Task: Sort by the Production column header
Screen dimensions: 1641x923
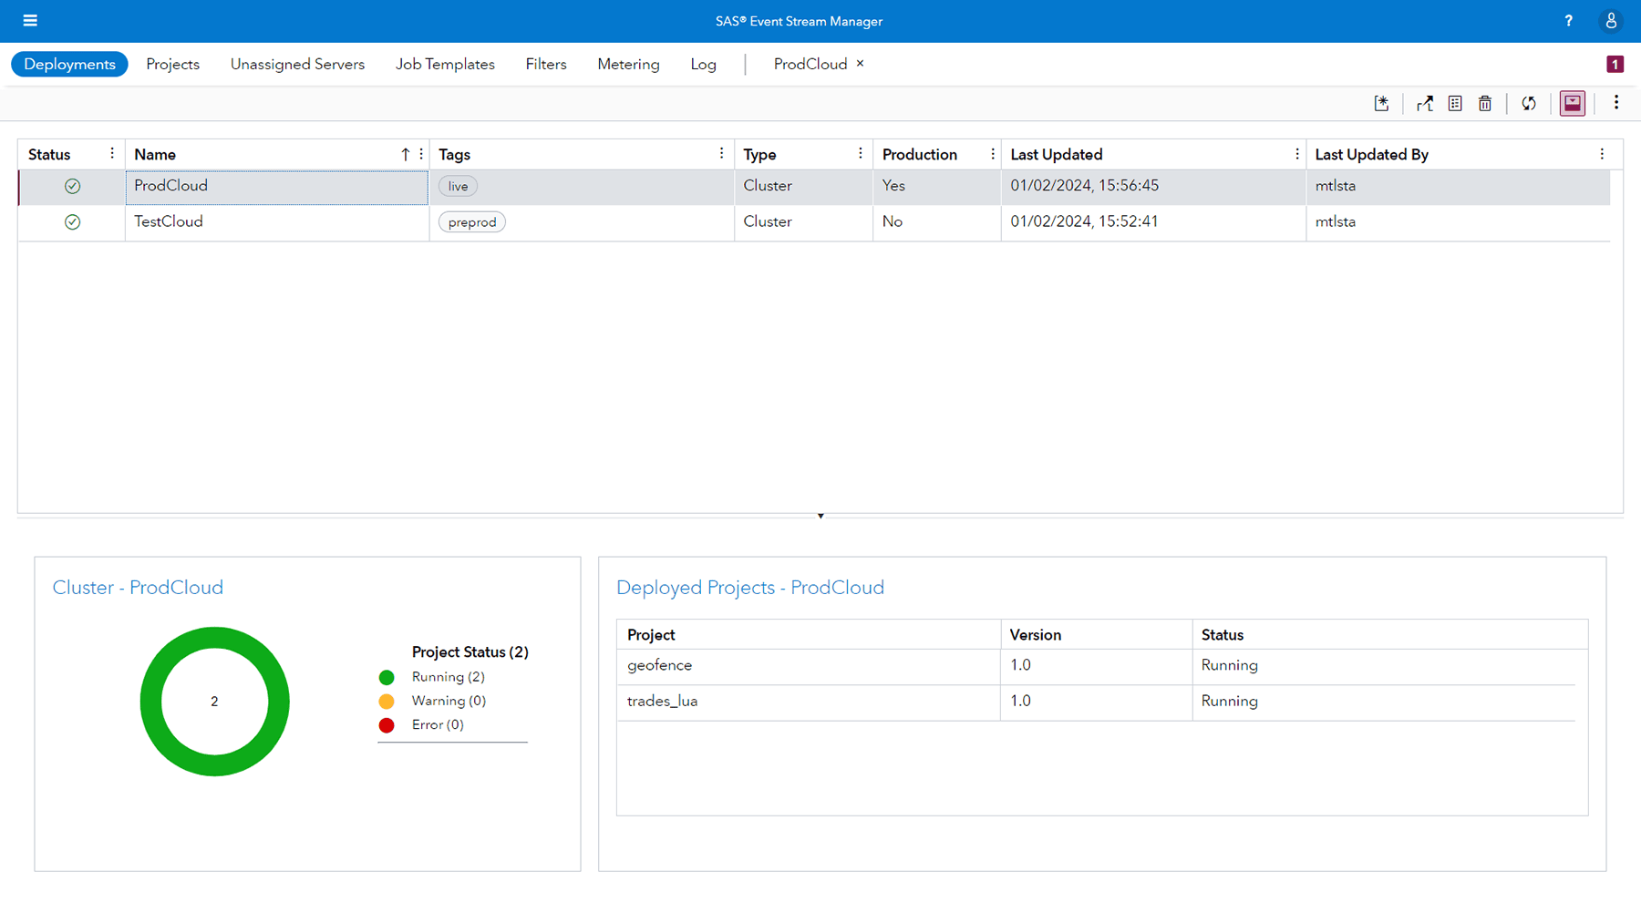Action: pyautogui.click(x=919, y=154)
